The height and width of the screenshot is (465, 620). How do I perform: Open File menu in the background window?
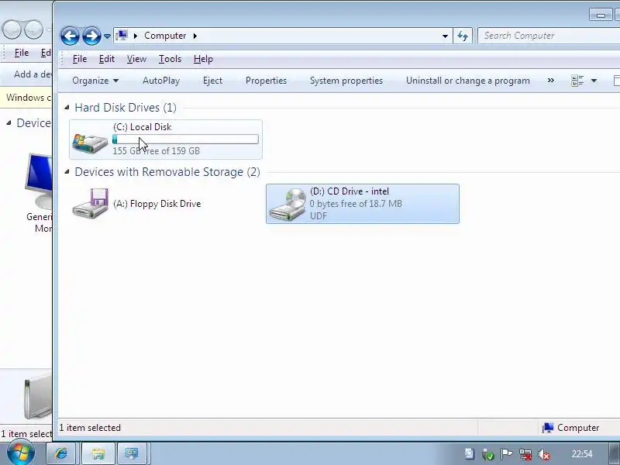[x=22, y=53]
